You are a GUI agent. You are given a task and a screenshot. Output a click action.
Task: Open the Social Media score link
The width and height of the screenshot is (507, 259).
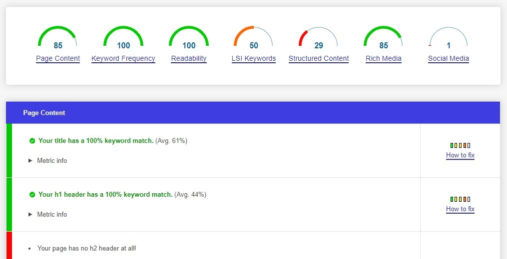pyautogui.click(x=449, y=58)
